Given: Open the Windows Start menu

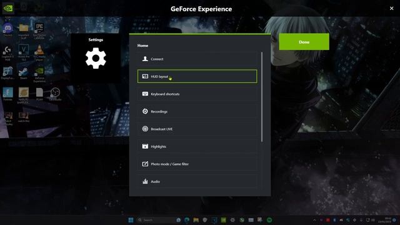Looking at the screenshot, I should [x=131, y=220].
